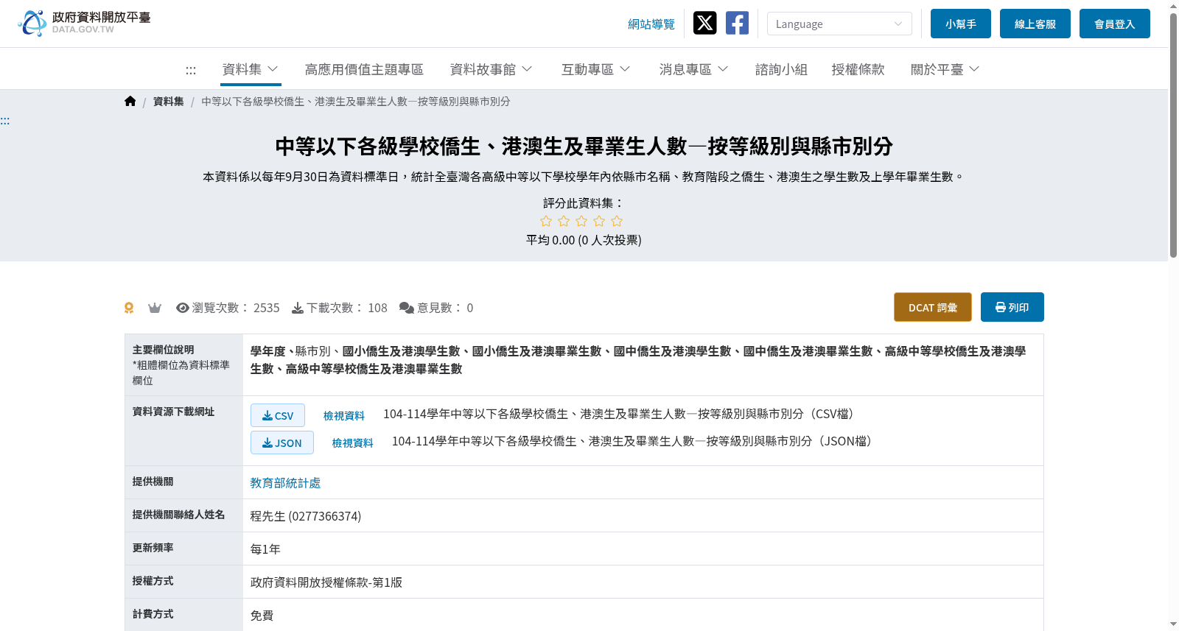1179x631 pixels.
Task: Click the comments speech-bubble icon
Action: click(x=407, y=308)
